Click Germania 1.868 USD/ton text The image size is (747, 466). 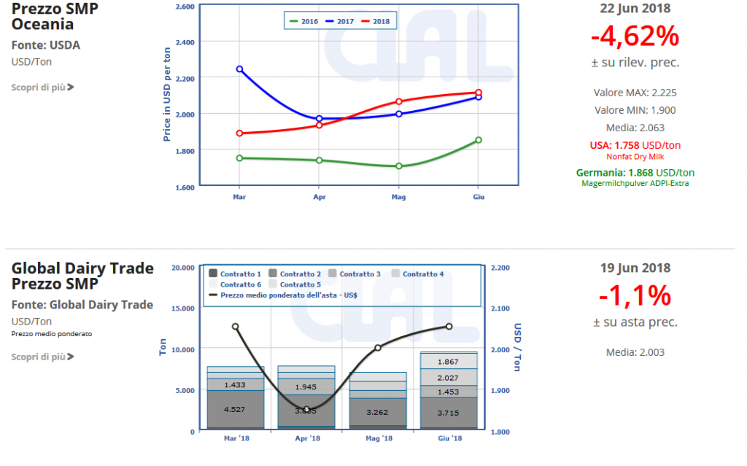pos(635,173)
